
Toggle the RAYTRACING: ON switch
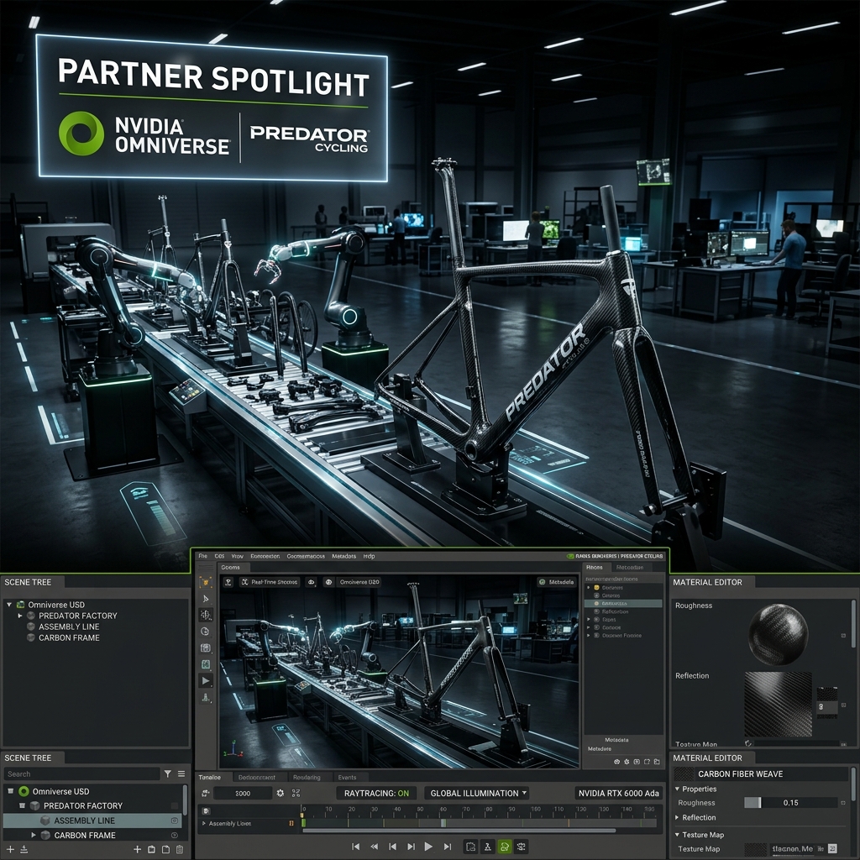point(376,793)
